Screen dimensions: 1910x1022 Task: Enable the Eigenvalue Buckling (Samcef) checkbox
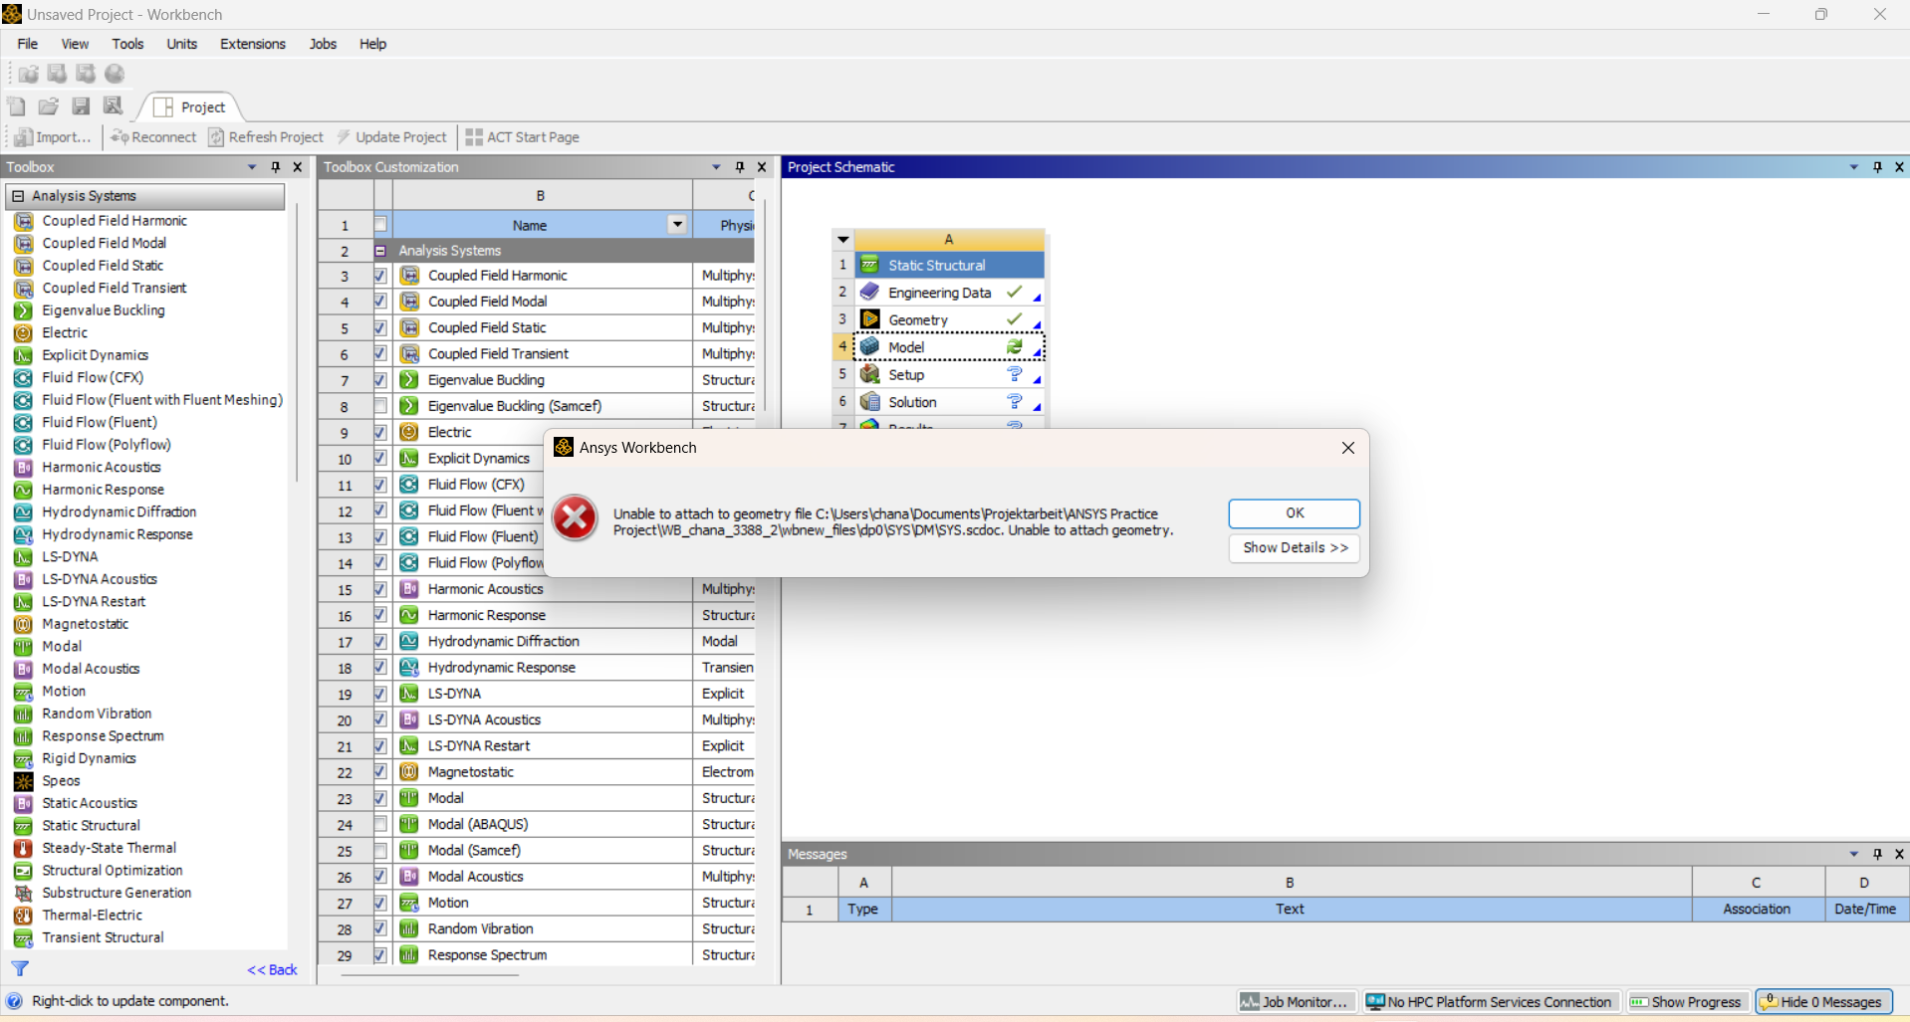(380, 406)
